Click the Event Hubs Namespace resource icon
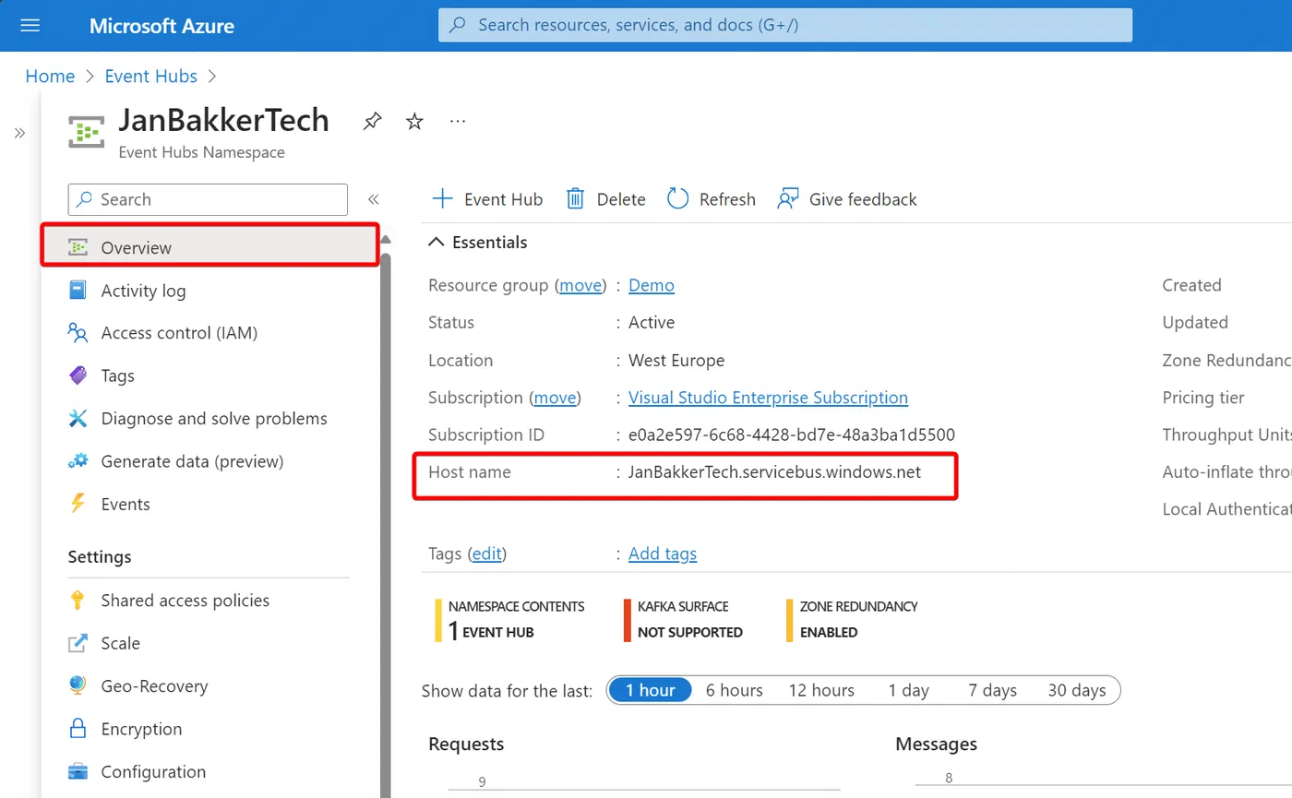Viewport: 1292px width, 798px height. coord(87,132)
